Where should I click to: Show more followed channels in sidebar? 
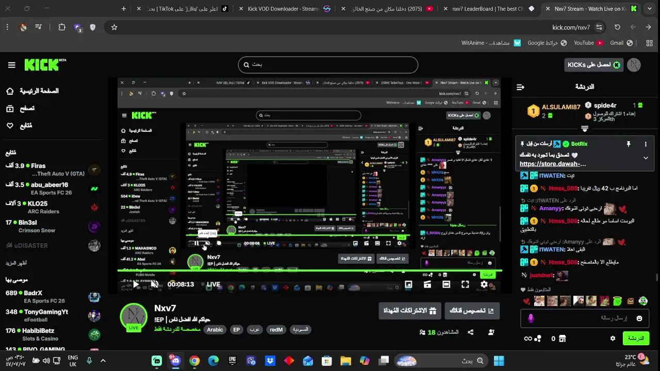[16, 263]
